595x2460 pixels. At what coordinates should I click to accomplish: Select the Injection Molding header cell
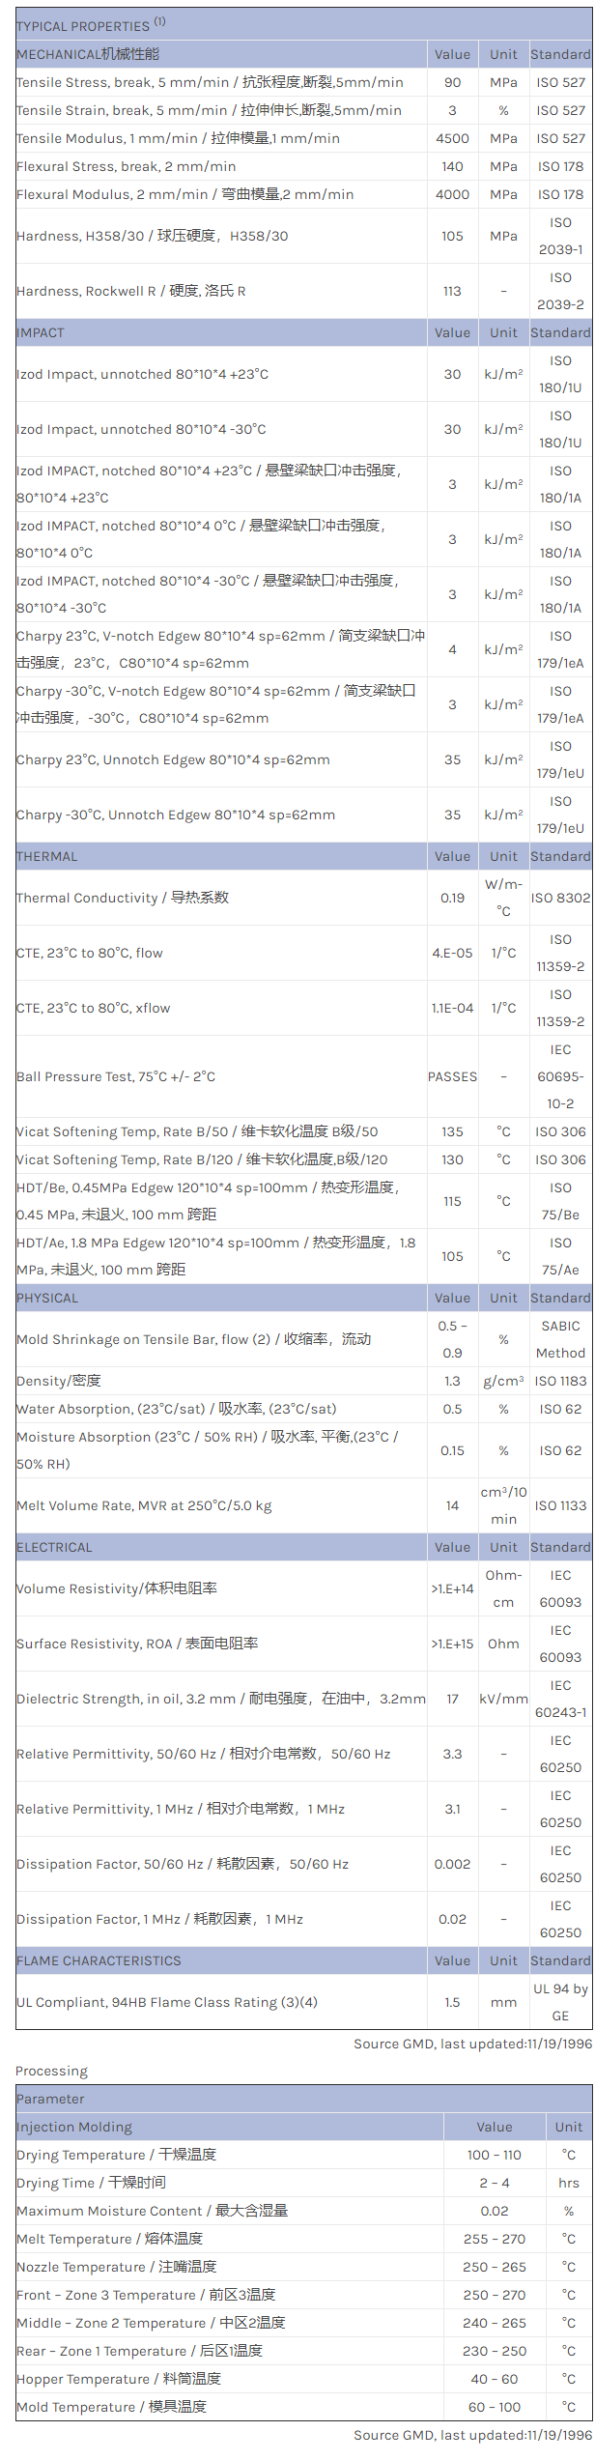coord(74,2127)
